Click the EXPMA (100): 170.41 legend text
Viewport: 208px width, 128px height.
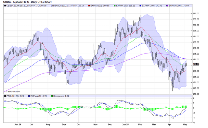click(x=152, y=6)
